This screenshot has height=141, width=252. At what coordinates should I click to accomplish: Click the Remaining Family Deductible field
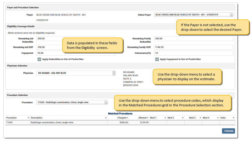pos(193,39)
